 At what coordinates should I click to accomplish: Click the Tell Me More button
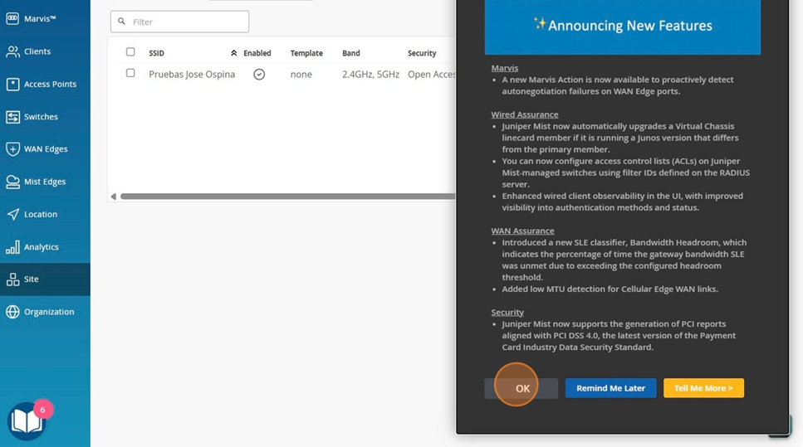(703, 388)
